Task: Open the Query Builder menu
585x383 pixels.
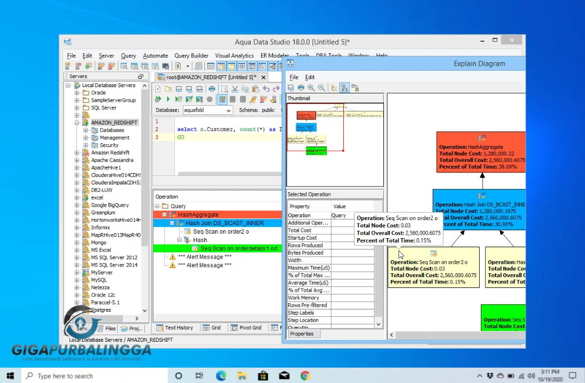Action: [x=191, y=55]
